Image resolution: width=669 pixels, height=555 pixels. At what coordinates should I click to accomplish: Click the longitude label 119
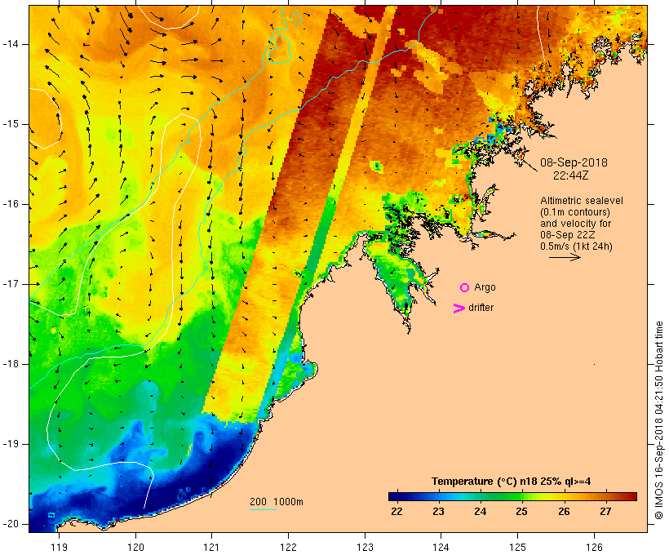click(60, 547)
